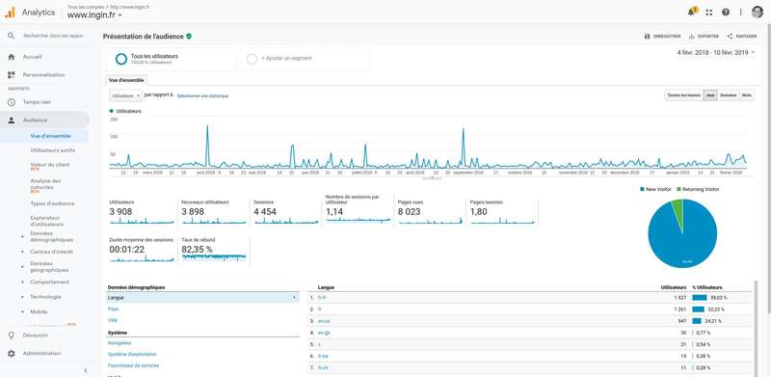
Task: Open the Google apps grid icon
Action: click(709, 13)
